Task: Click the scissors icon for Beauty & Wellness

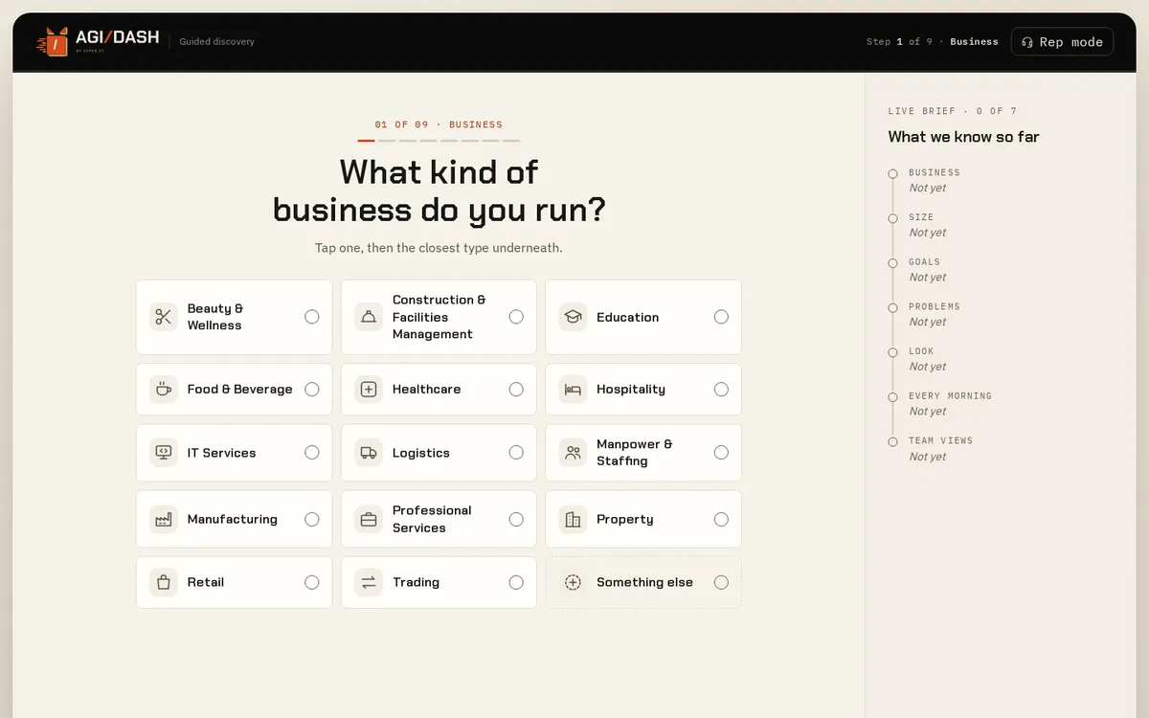Action: [164, 317]
